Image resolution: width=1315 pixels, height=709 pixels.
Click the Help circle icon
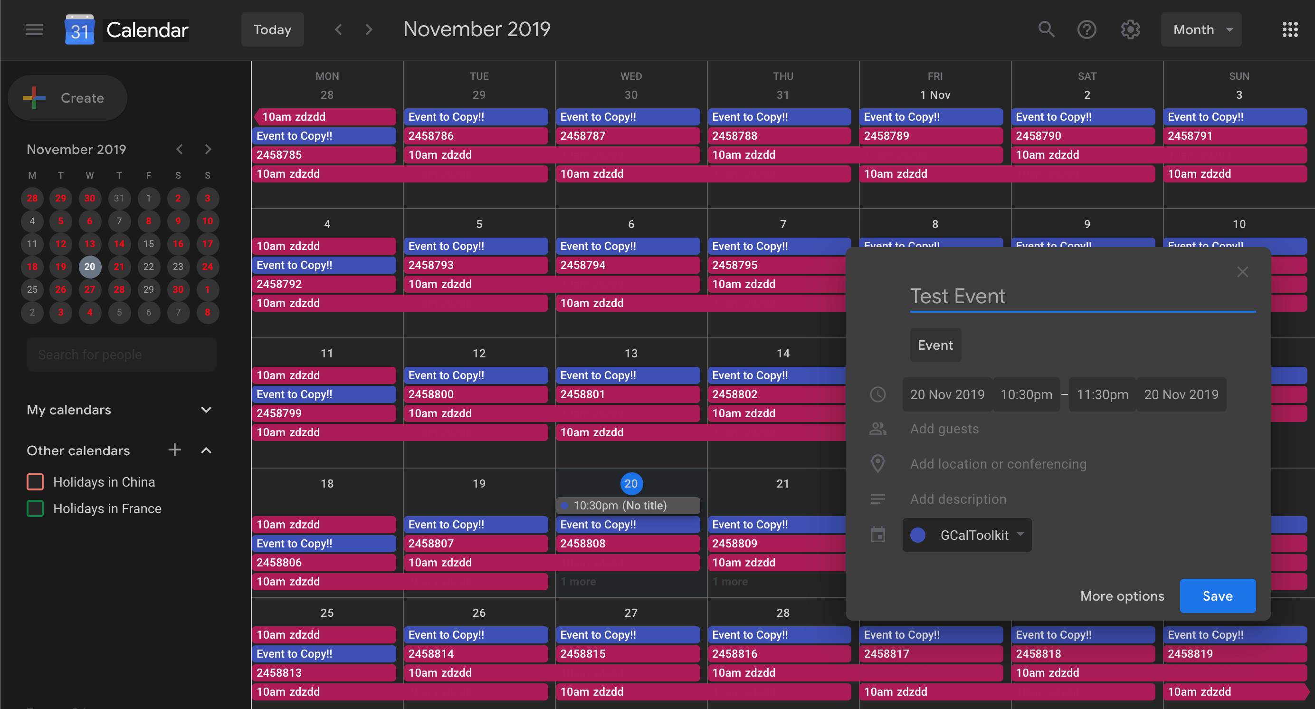click(x=1086, y=28)
